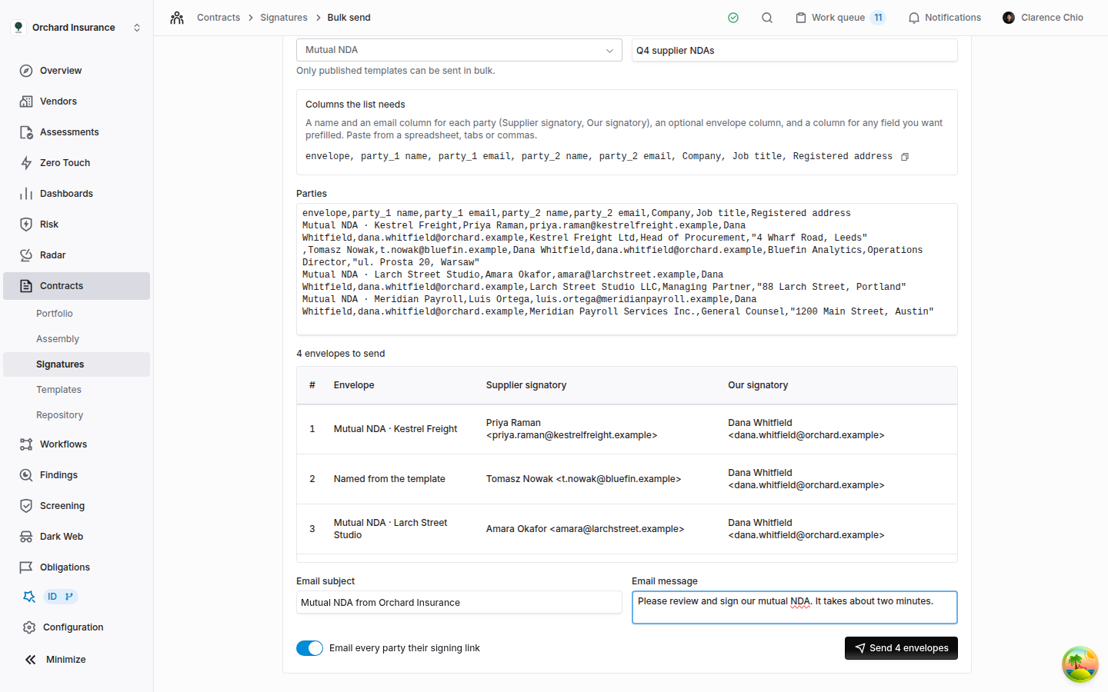The height and width of the screenshot is (692, 1108).
Task: Expand the Orchard Insurance workspace switcher
Action: click(137, 28)
